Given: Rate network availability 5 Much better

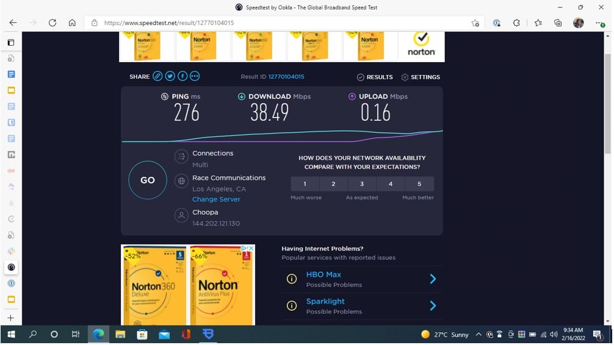Looking at the screenshot, I should click(419, 184).
